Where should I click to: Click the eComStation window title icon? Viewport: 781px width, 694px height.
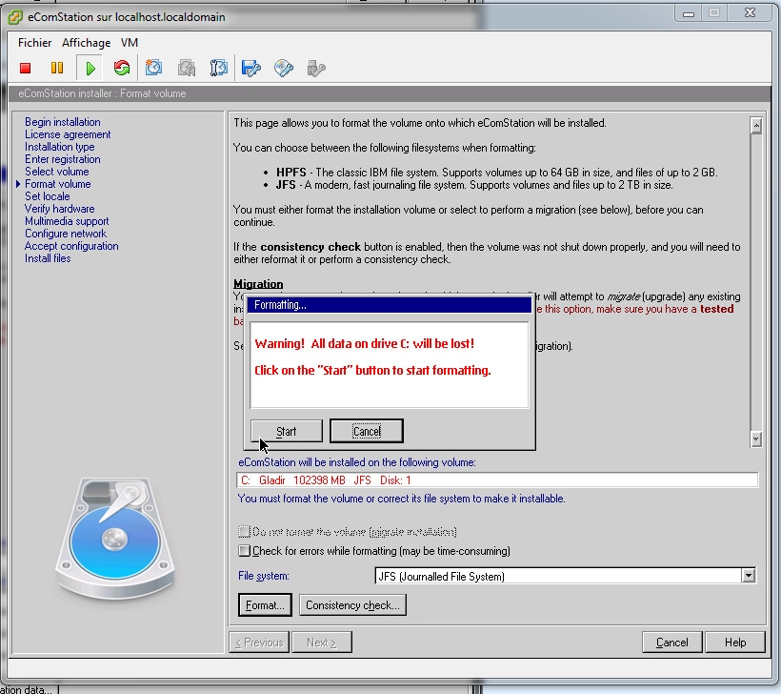(x=15, y=17)
